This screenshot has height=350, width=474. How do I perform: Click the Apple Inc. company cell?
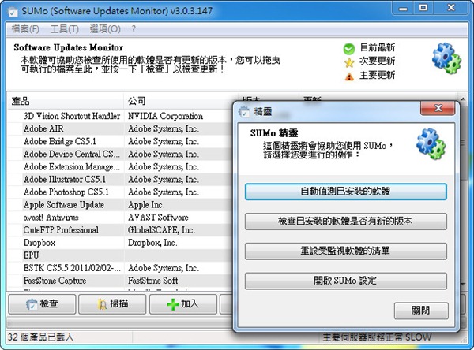(146, 205)
